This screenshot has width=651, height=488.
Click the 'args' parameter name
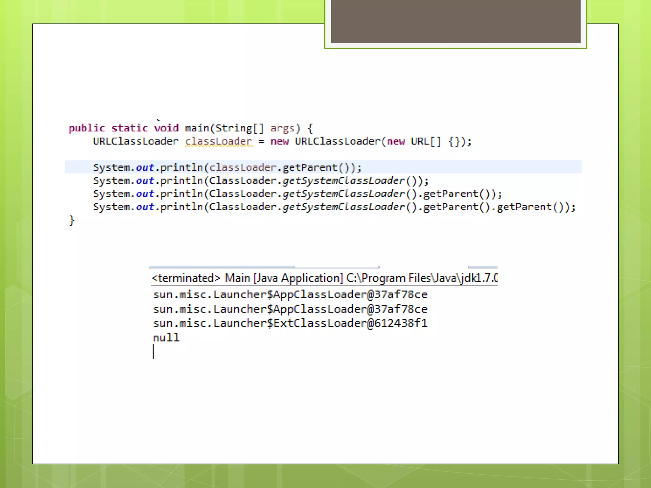click(x=282, y=128)
